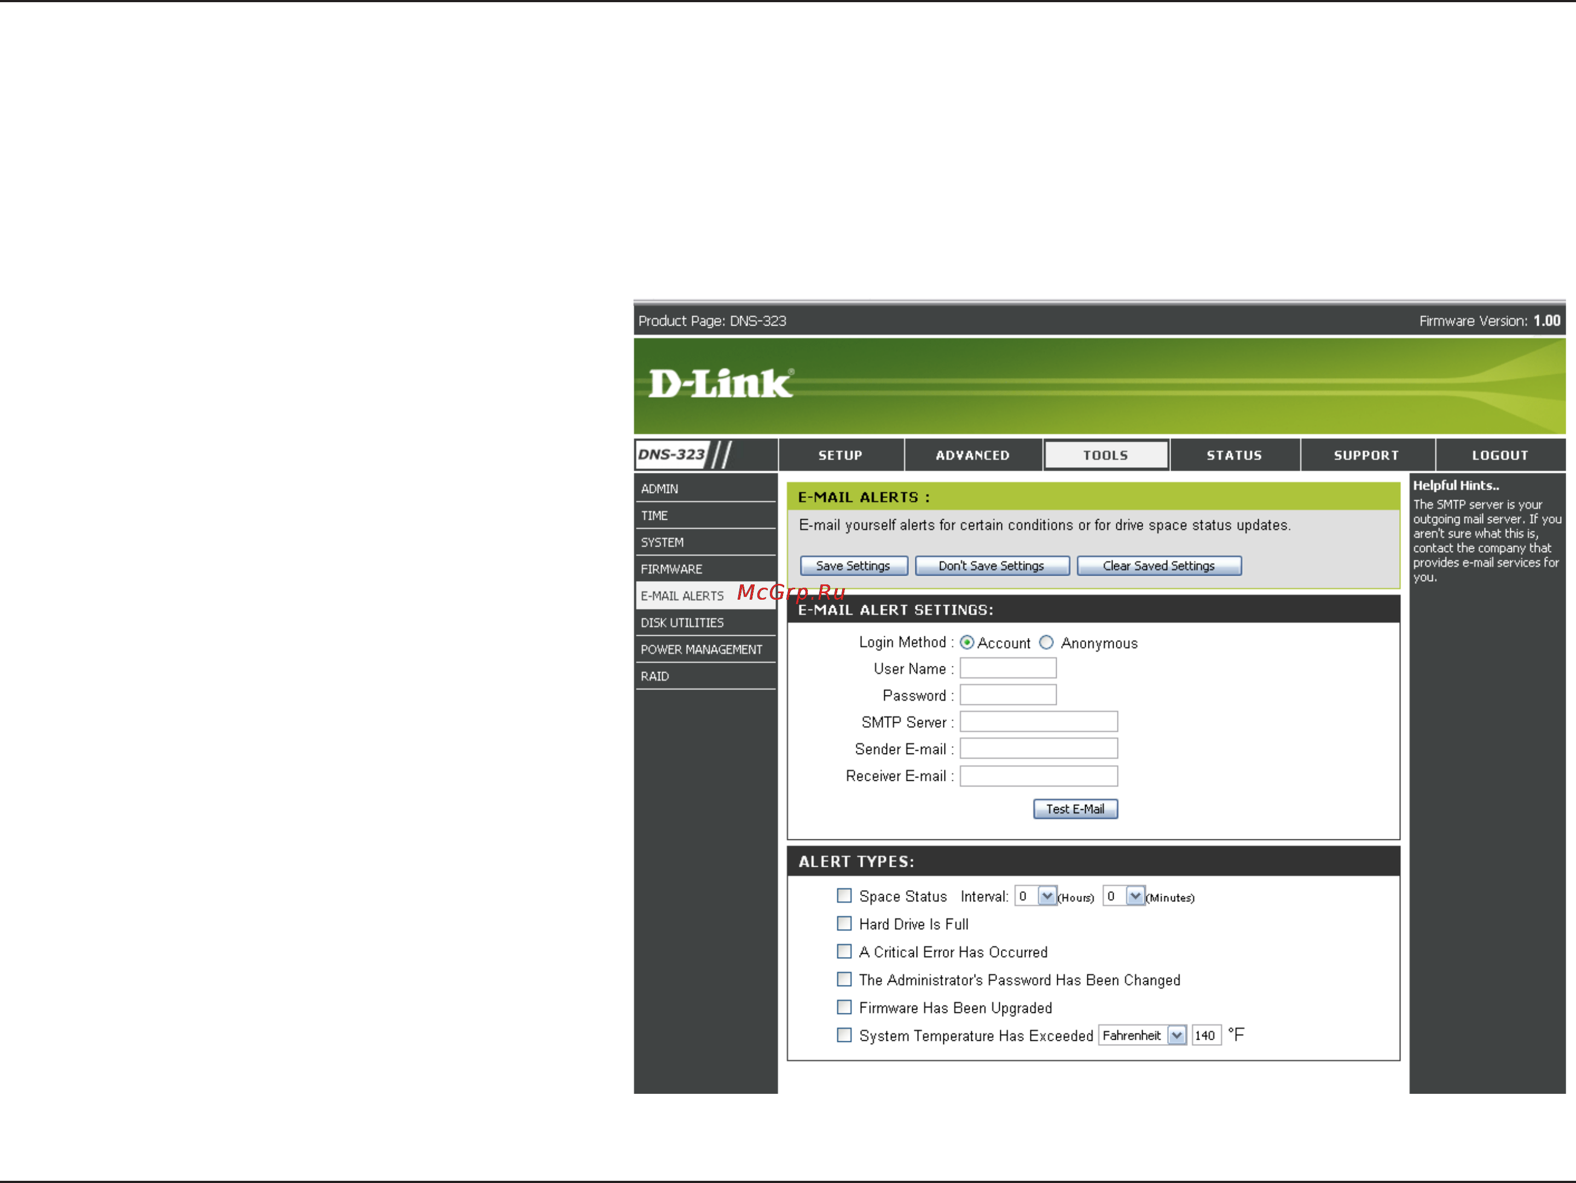Click the DNS-323 model badge
Image resolution: width=1576 pixels, height=1183 pixels.
pos(671,454)
